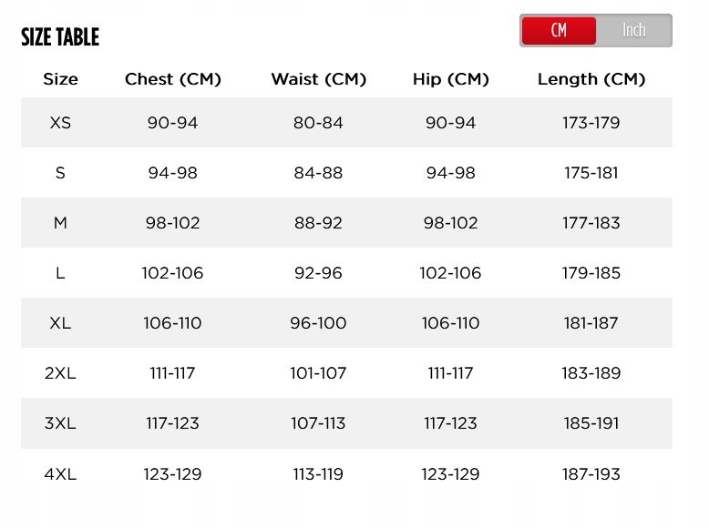Click the SIZE TABLE heading
The image size is (709, 528).
pyautogui.click(x=60, y=37)
